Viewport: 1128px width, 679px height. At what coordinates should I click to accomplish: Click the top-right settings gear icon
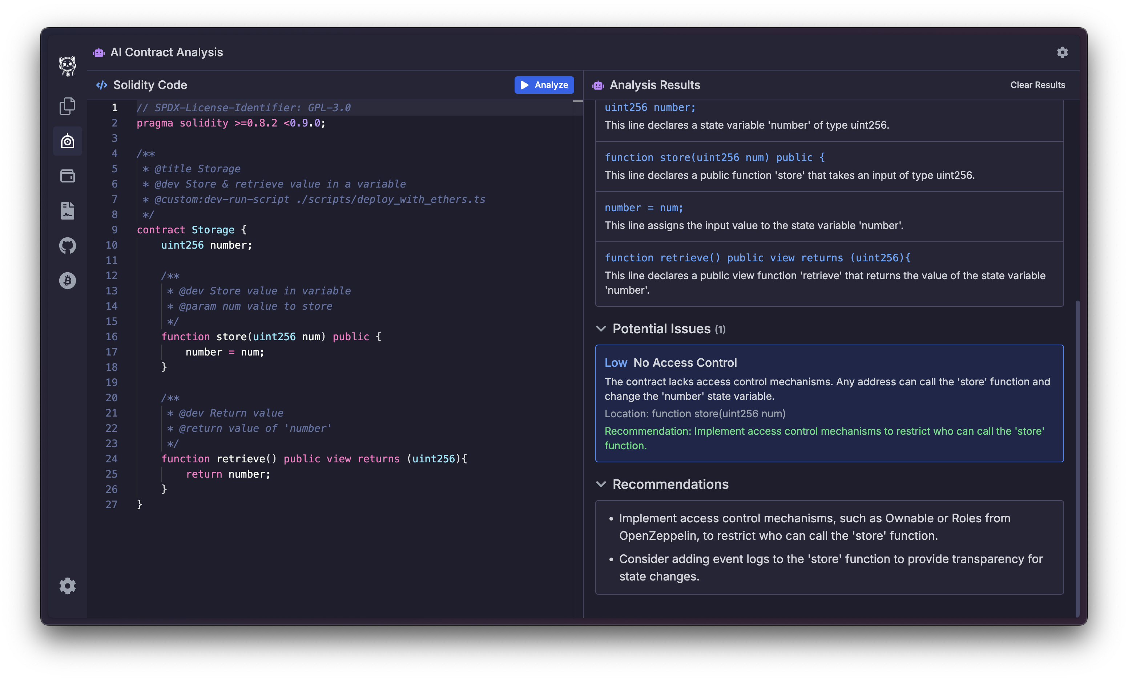point(1062,53)
